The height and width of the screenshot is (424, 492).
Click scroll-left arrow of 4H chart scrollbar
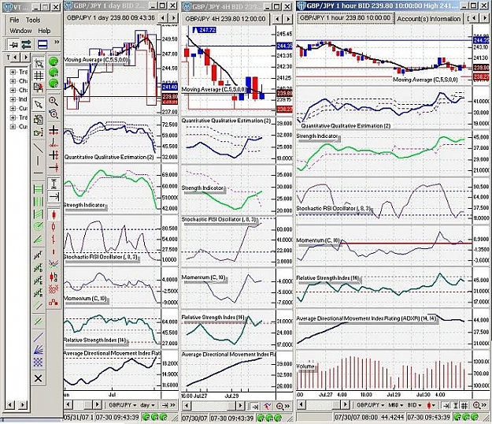point(187,406)
